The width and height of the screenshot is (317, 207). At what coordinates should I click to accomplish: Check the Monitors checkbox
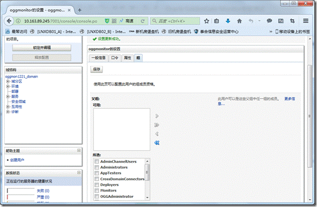point(97,191)
